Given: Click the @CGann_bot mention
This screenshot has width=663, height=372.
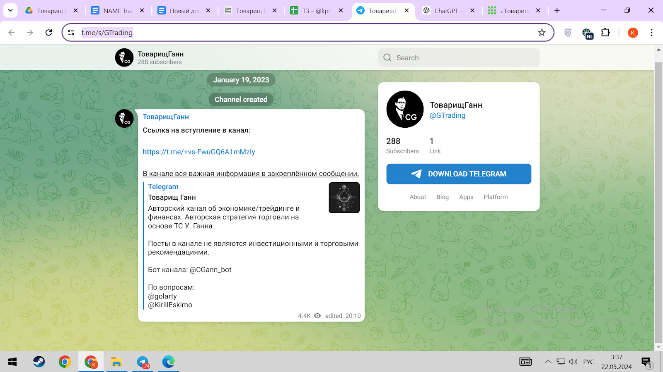Looking at the screenshot, I should 211,270.
